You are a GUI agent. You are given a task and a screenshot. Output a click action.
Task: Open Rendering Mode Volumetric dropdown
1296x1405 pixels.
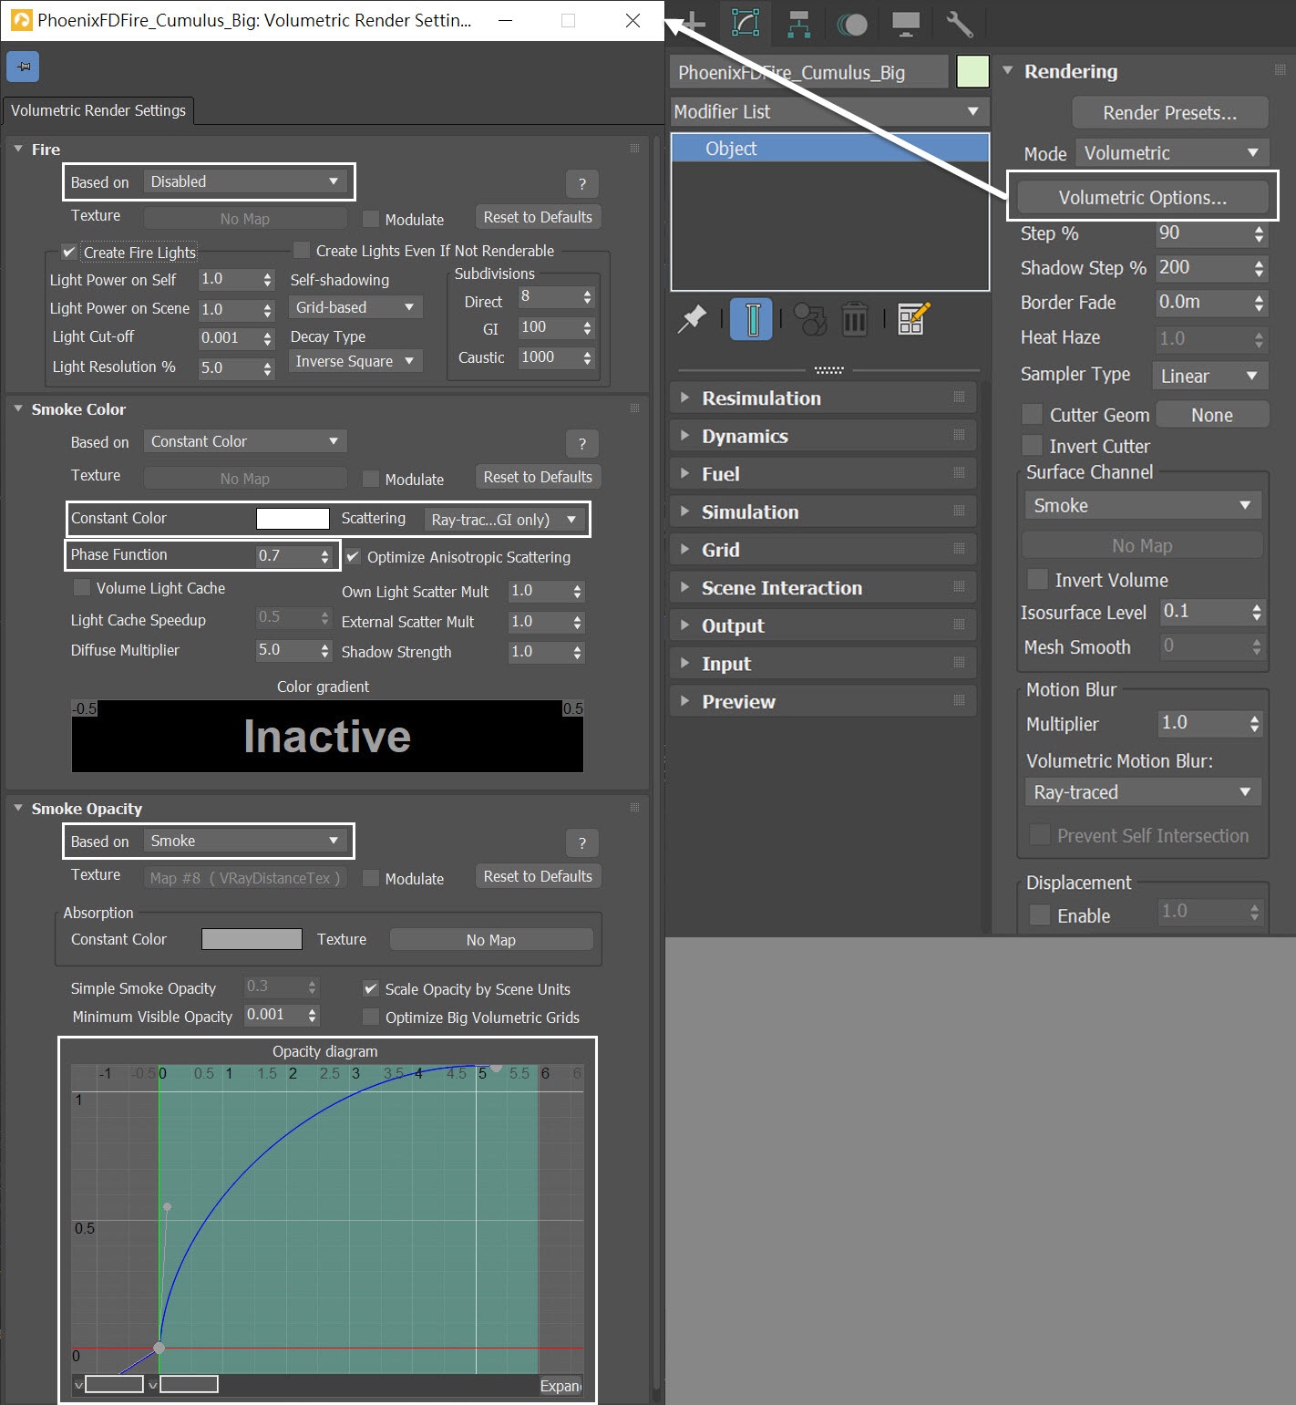click(1172, 152)
